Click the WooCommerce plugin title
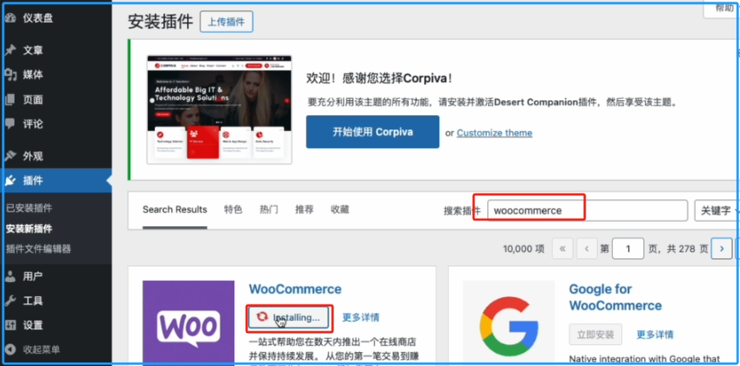Image resolution: width=740 pixels, height=366 pixels. point(295,289)
